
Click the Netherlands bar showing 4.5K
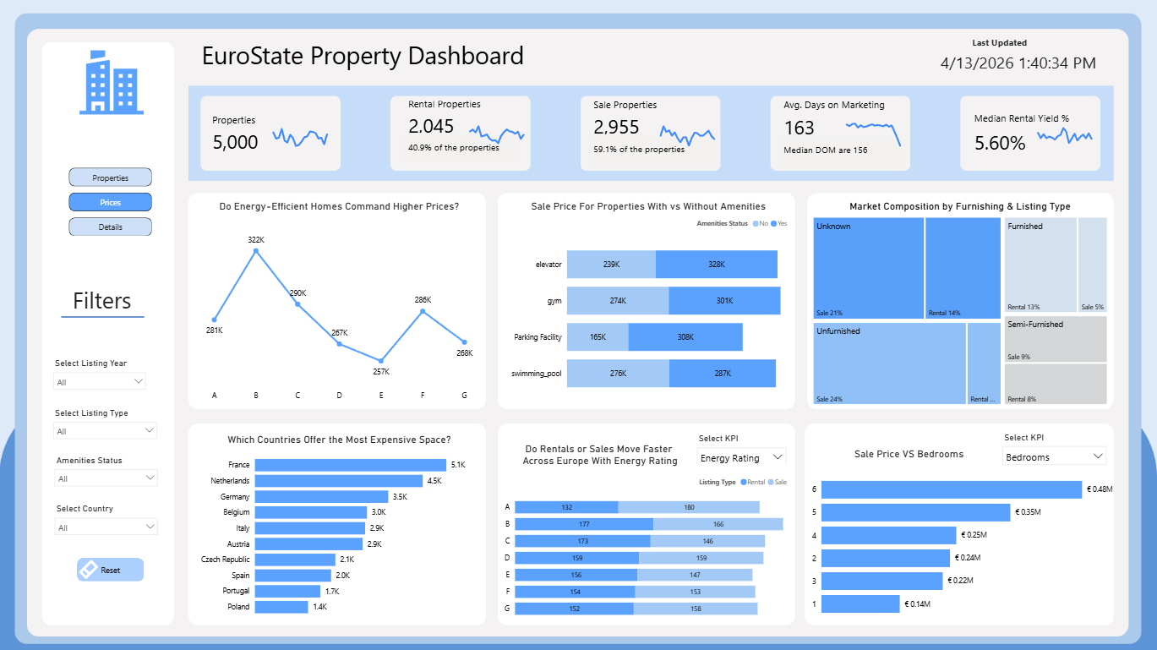(x=338, y=481)
